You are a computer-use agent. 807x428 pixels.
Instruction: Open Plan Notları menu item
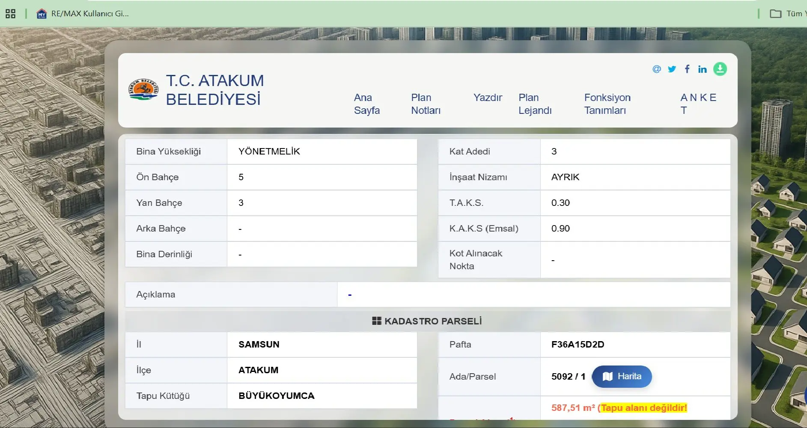pos(426,104)
